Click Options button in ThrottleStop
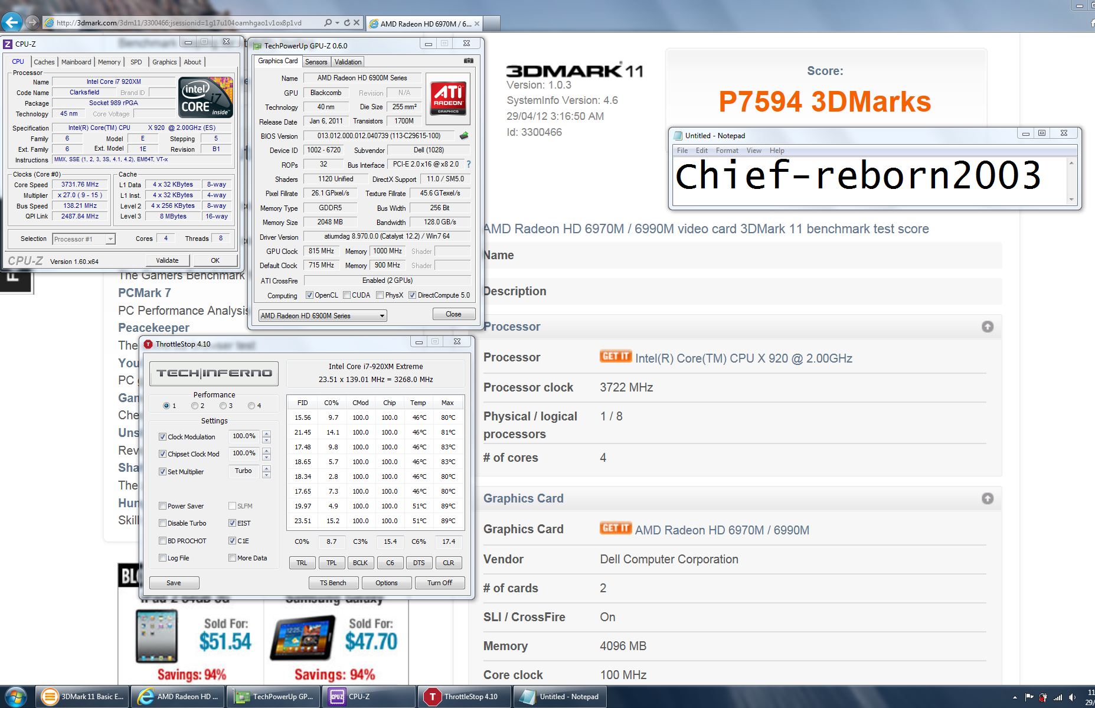 [387, 583]
